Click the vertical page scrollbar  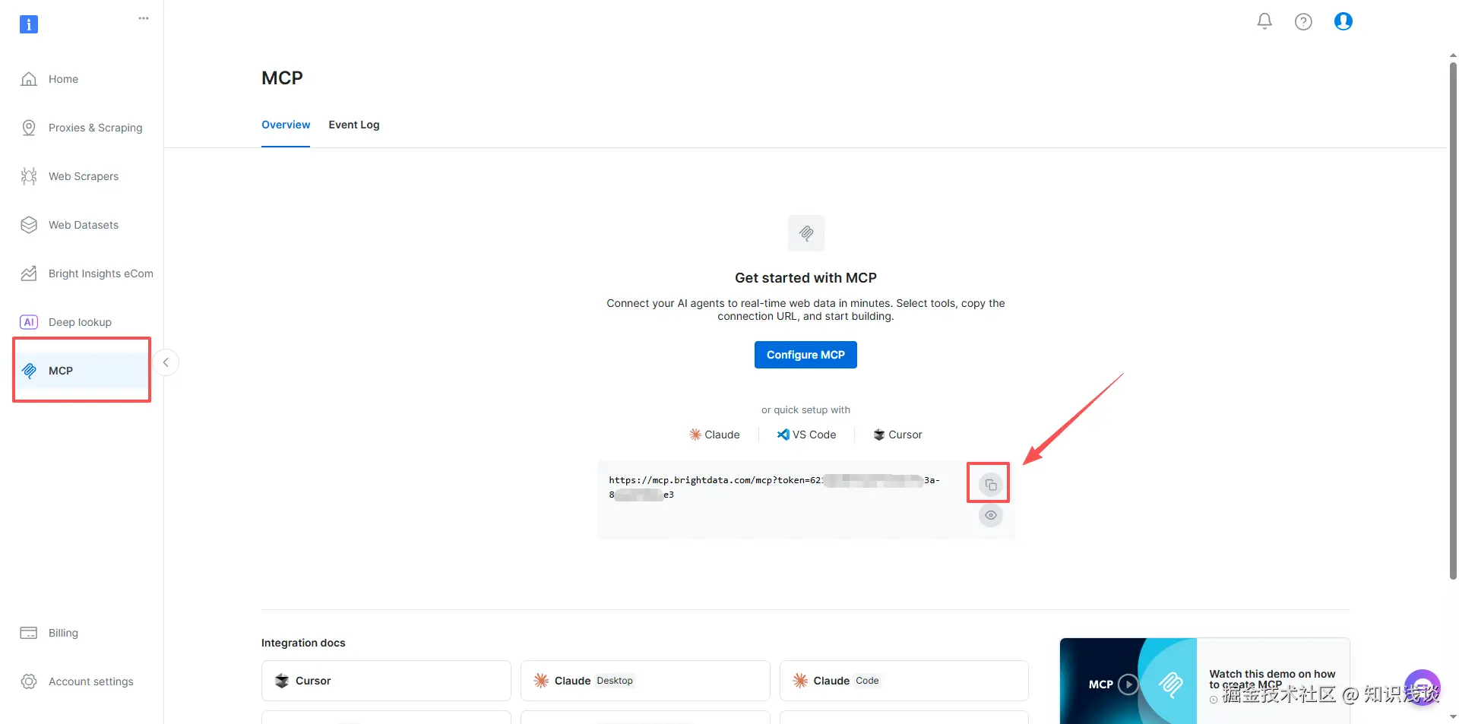coord(1453,319)
